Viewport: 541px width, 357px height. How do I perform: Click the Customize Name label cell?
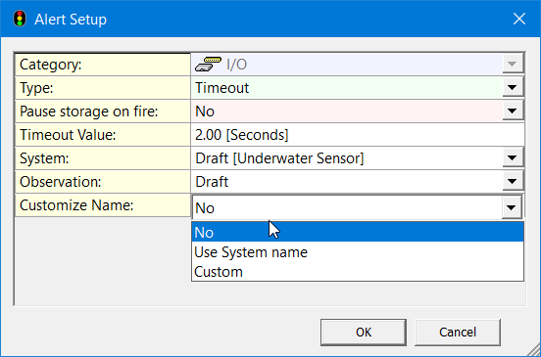pyautogui.click(x=103, y=205)
